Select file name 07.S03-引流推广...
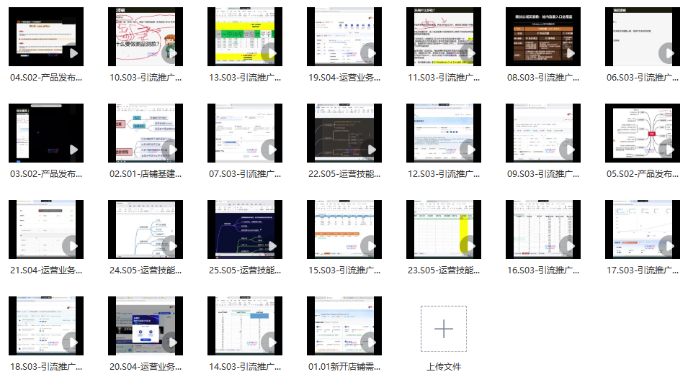Screen dimensions: 688x382 point(245,174)
